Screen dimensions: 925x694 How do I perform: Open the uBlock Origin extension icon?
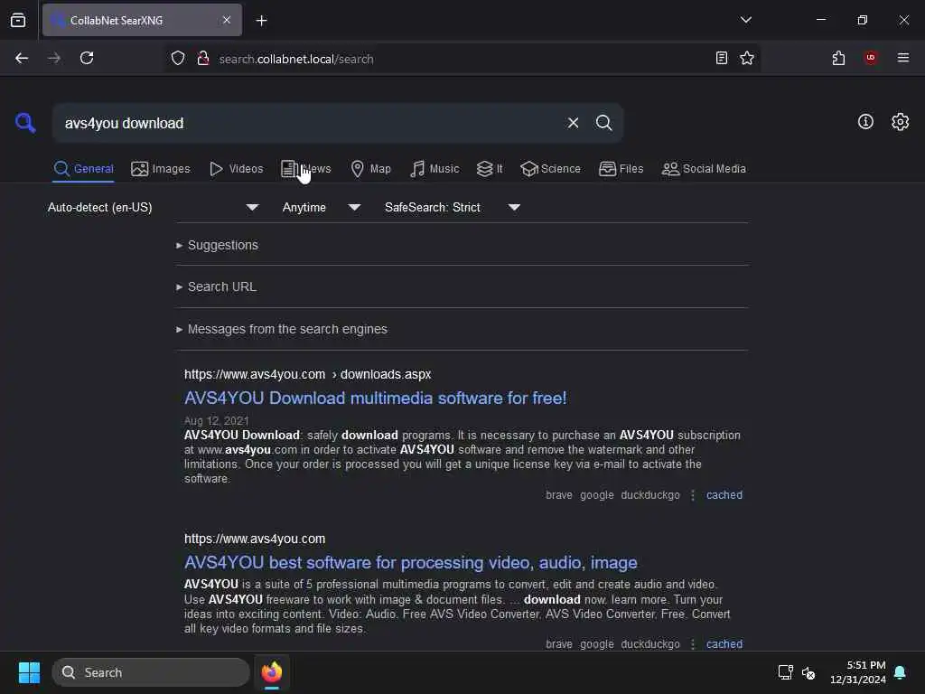tap(870, 58)
